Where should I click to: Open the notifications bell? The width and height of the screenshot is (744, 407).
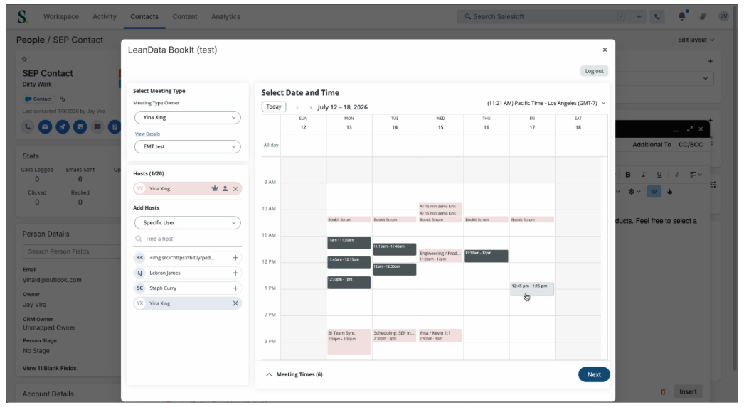(x=682, y=16)
